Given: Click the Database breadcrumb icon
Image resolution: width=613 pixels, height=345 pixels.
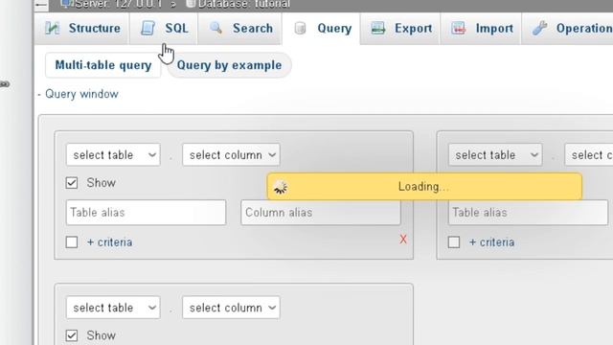Looking at the screenshot, I should click(191, 4).
